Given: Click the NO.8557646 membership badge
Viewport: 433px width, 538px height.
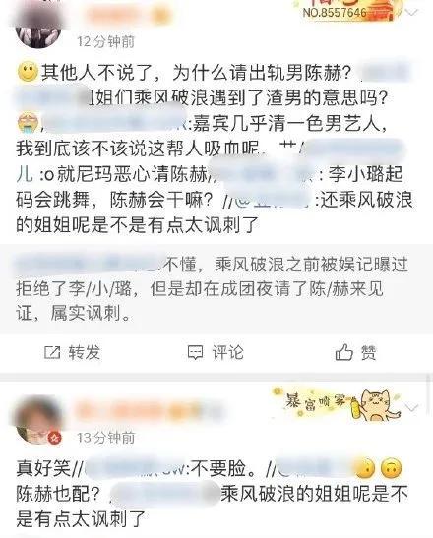Looking at the screenshot, I should 346,10.
